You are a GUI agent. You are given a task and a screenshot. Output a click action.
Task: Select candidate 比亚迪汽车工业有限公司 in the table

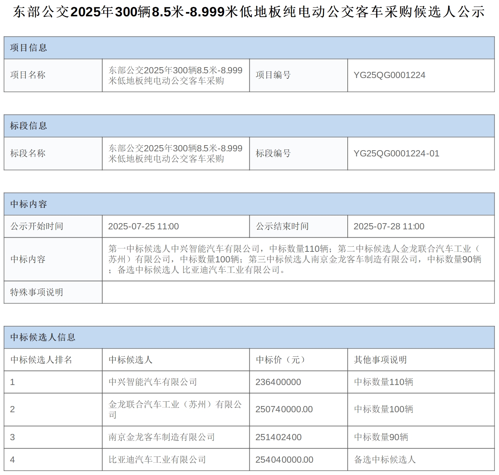(x=157, y=460)
